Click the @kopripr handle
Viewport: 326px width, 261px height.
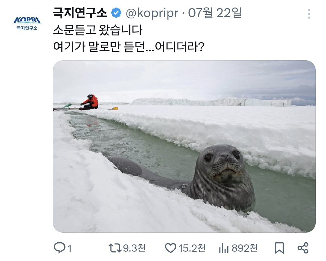(152, 13)
